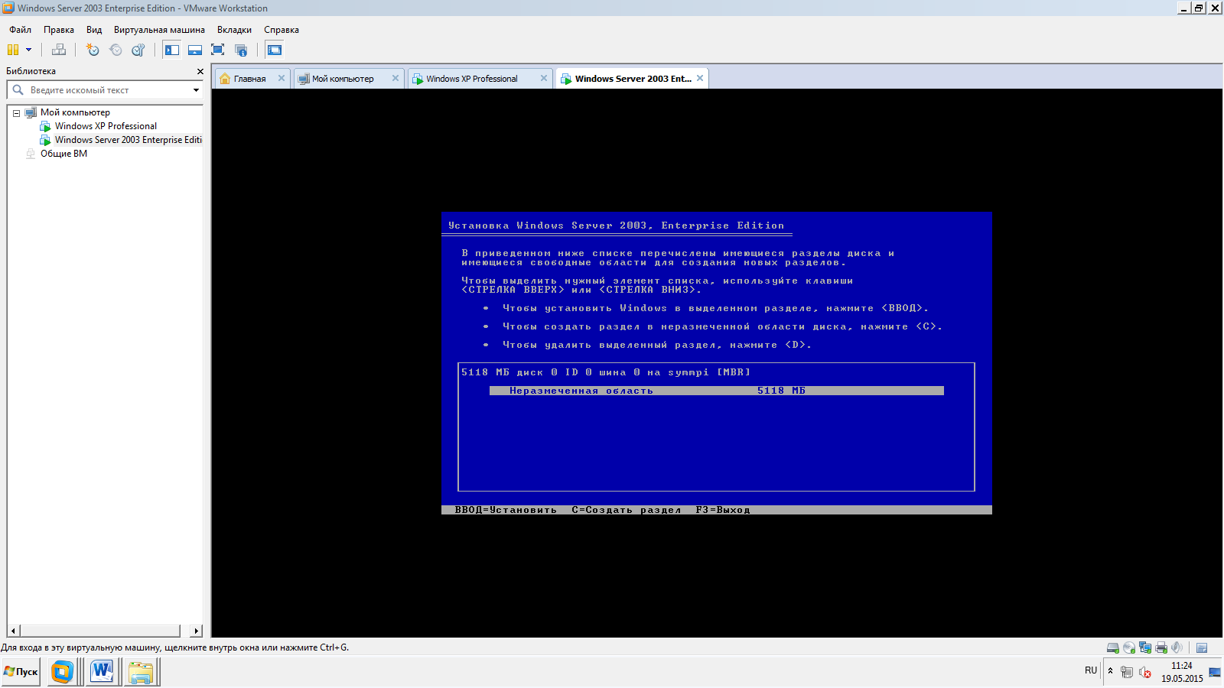The width and height of the screenshot is (1224, 688).
Task: Select Мой компьютер in the library tree
Action: coord(75,112)
